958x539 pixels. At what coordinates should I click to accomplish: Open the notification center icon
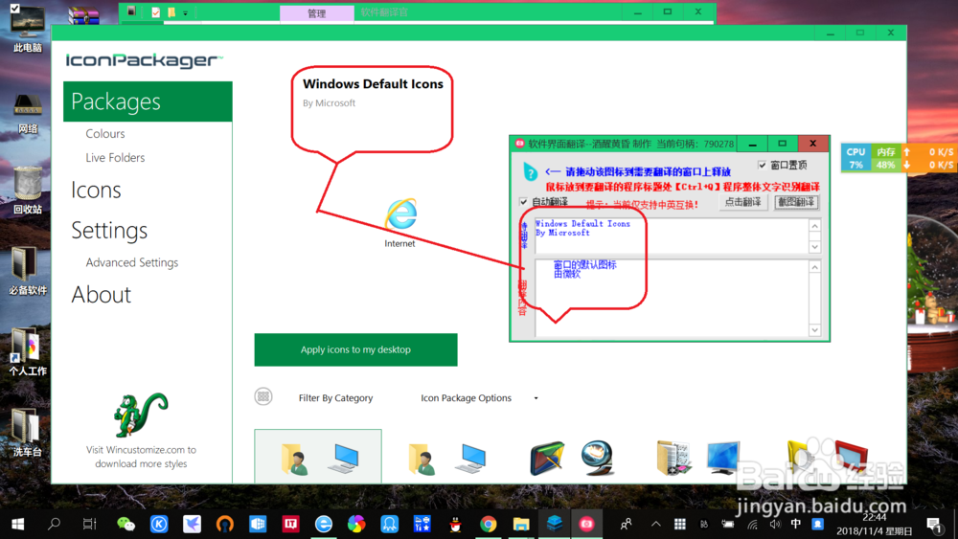934,524
